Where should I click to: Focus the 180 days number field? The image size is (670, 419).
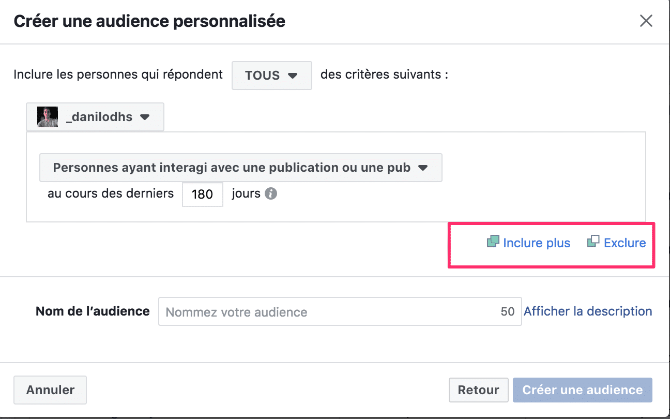click(203, 194)
